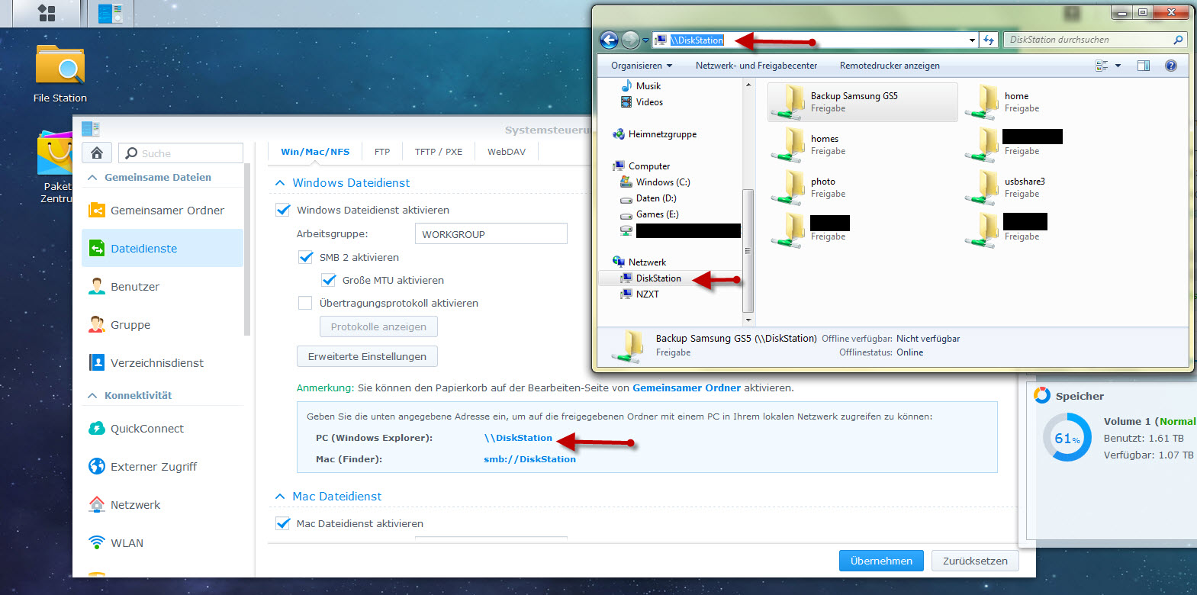Click the Explorer refresh icon
The width and height of the screenshot is (1197, 595).
click(x=989, y=40)
